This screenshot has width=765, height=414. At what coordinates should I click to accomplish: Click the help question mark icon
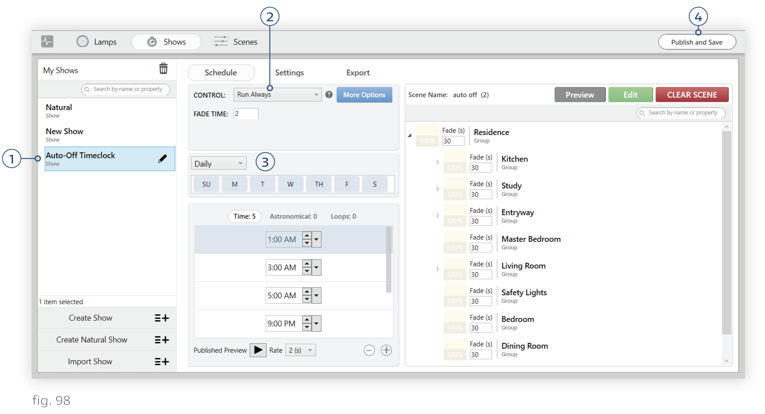328,95
